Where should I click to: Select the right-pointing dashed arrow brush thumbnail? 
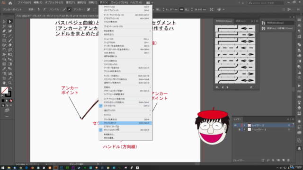[235, 54]
